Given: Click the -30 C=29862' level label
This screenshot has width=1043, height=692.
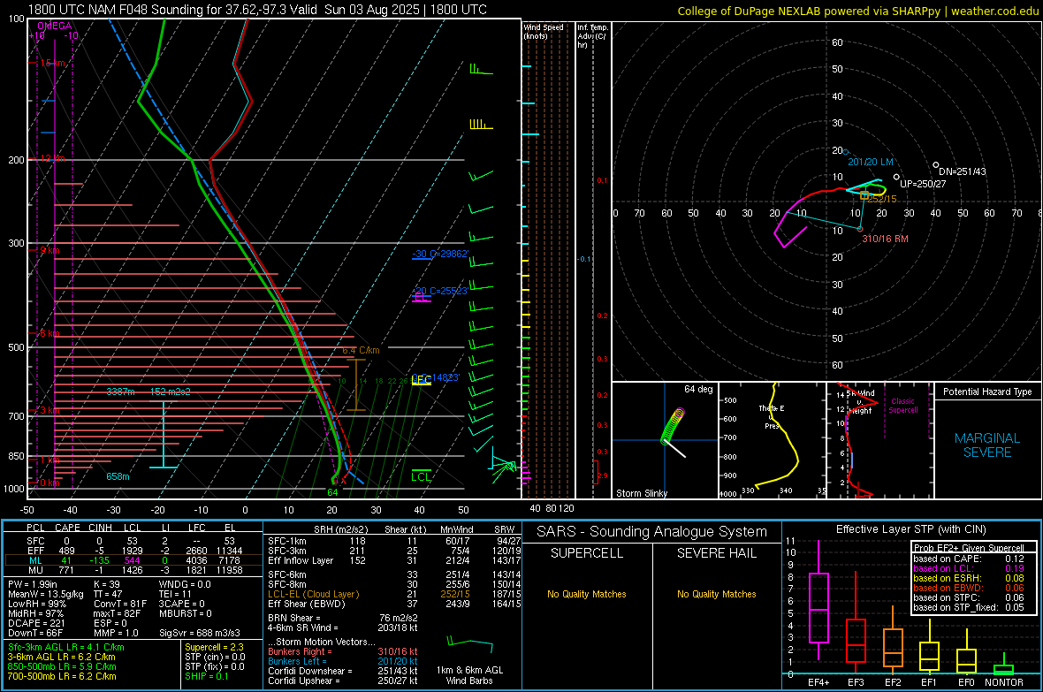Looking at the screenshot, I should [440, 254].
